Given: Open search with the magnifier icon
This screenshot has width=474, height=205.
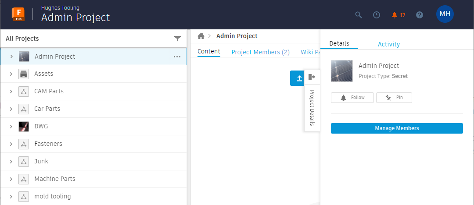Looking at the screenshot, I should pyautogui.click(x=359, y=15).
